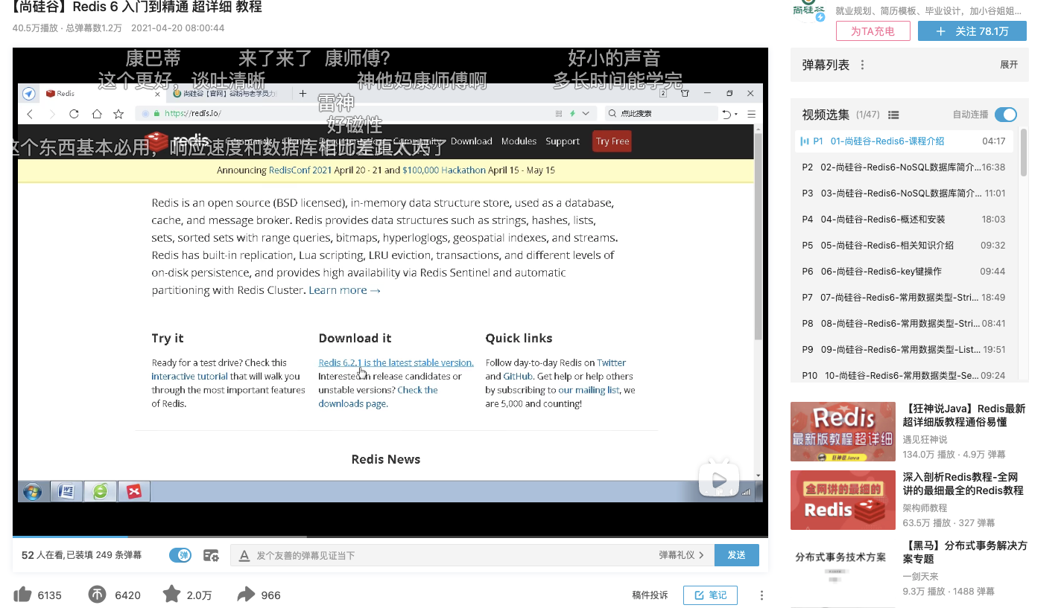This screenshot has height=608, width=1064.
Task: Click Try Free button in the recorded Redis page
Action: (x=612, y=141)
